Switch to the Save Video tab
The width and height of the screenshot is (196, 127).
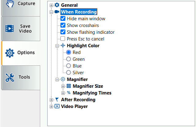point(20,29)
